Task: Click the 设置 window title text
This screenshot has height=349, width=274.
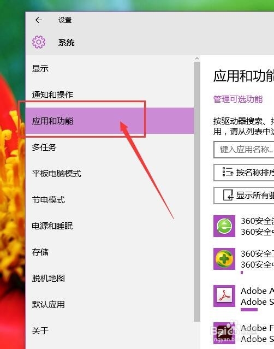Action: [x=65, y=20]
